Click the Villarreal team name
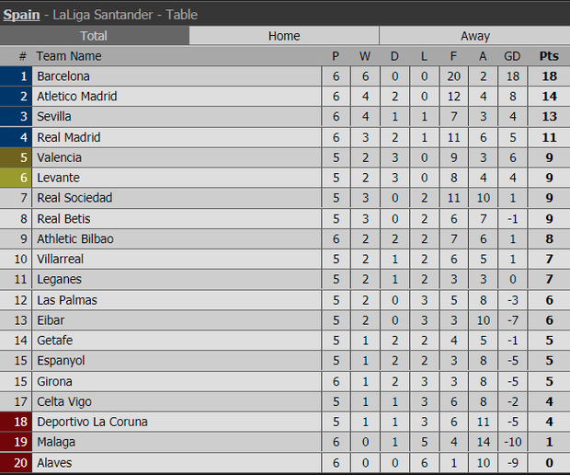The image size is (570, 475). 61,259
